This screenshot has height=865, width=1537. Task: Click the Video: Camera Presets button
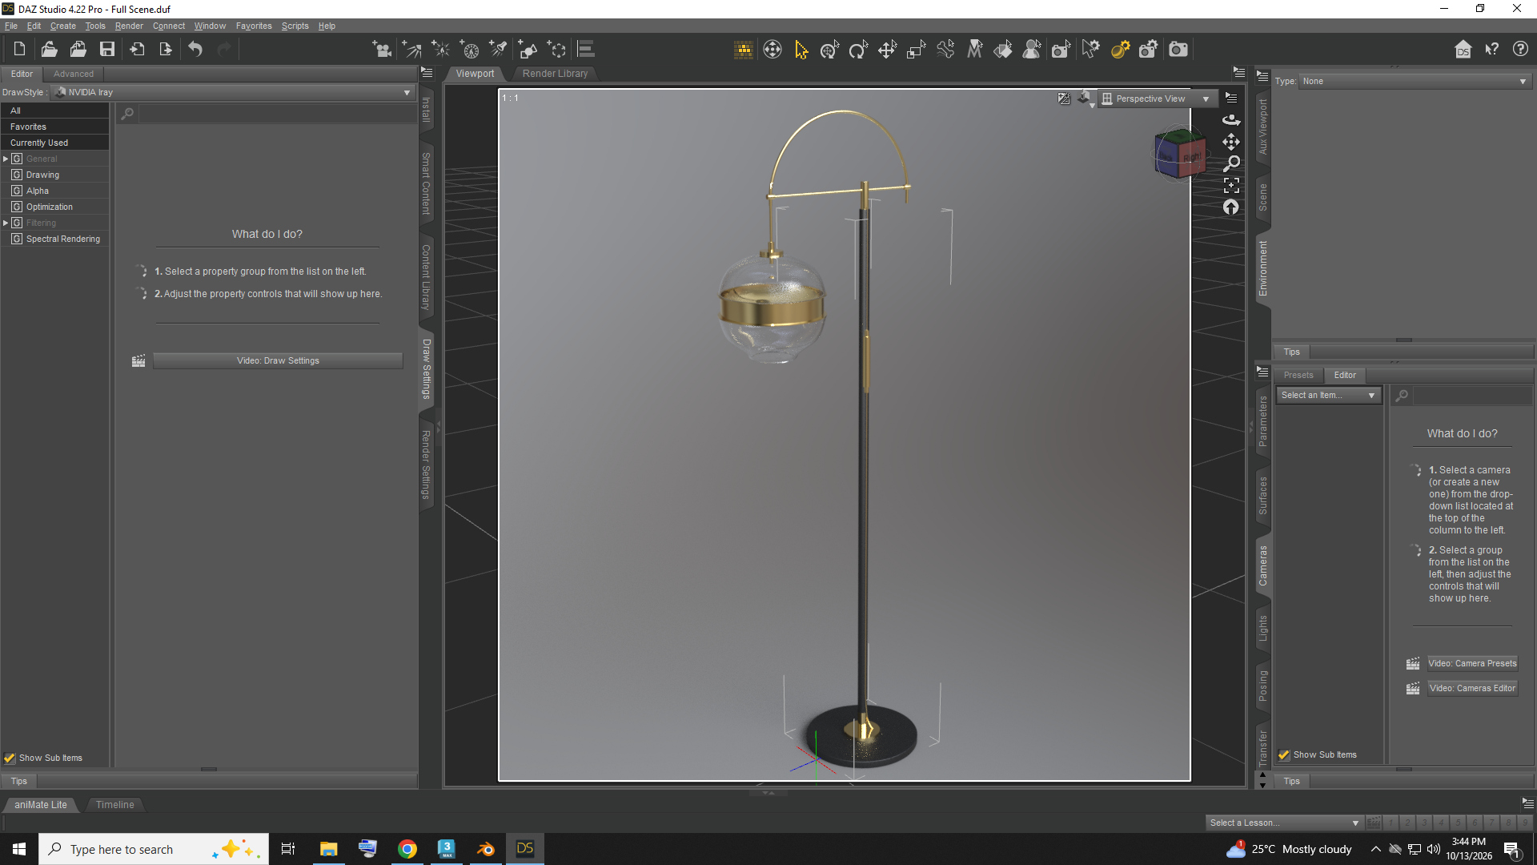(1472, 663)
